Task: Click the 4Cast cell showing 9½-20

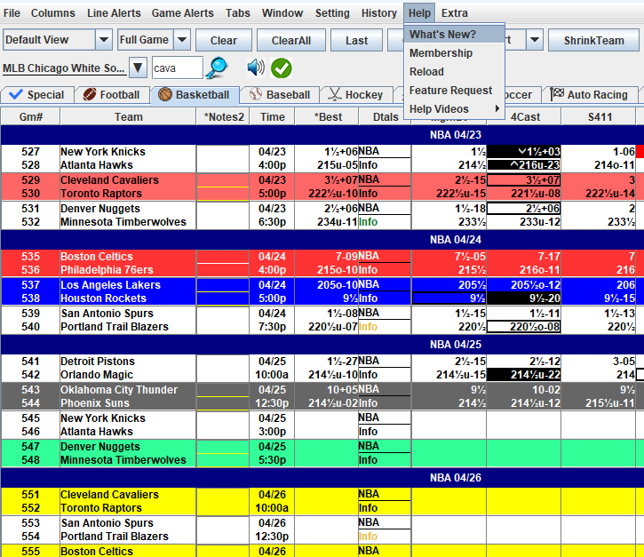Action: [x=524, y=298]
